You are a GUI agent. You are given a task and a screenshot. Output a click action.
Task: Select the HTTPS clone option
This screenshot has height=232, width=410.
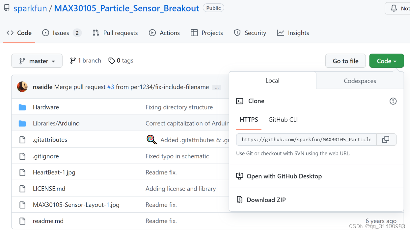(x=249, y=120)
